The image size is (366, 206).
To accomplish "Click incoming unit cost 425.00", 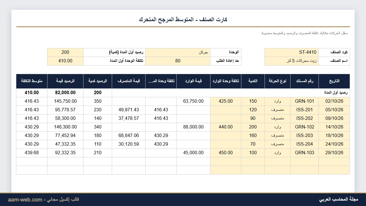I will tap(226, 101).
